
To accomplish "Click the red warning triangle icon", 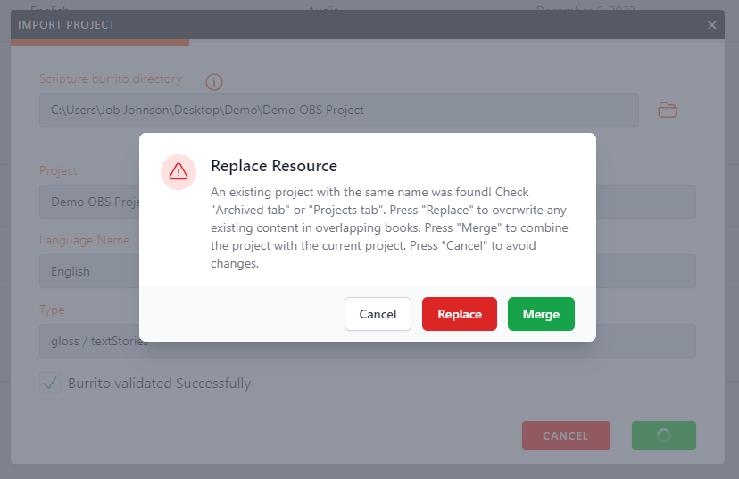I will (179, 172).
